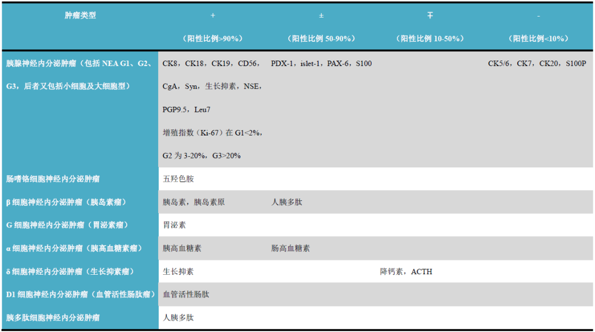Screen dimensions: 595x332
Task: Select the + column header
Action: (x=213, y=15)
